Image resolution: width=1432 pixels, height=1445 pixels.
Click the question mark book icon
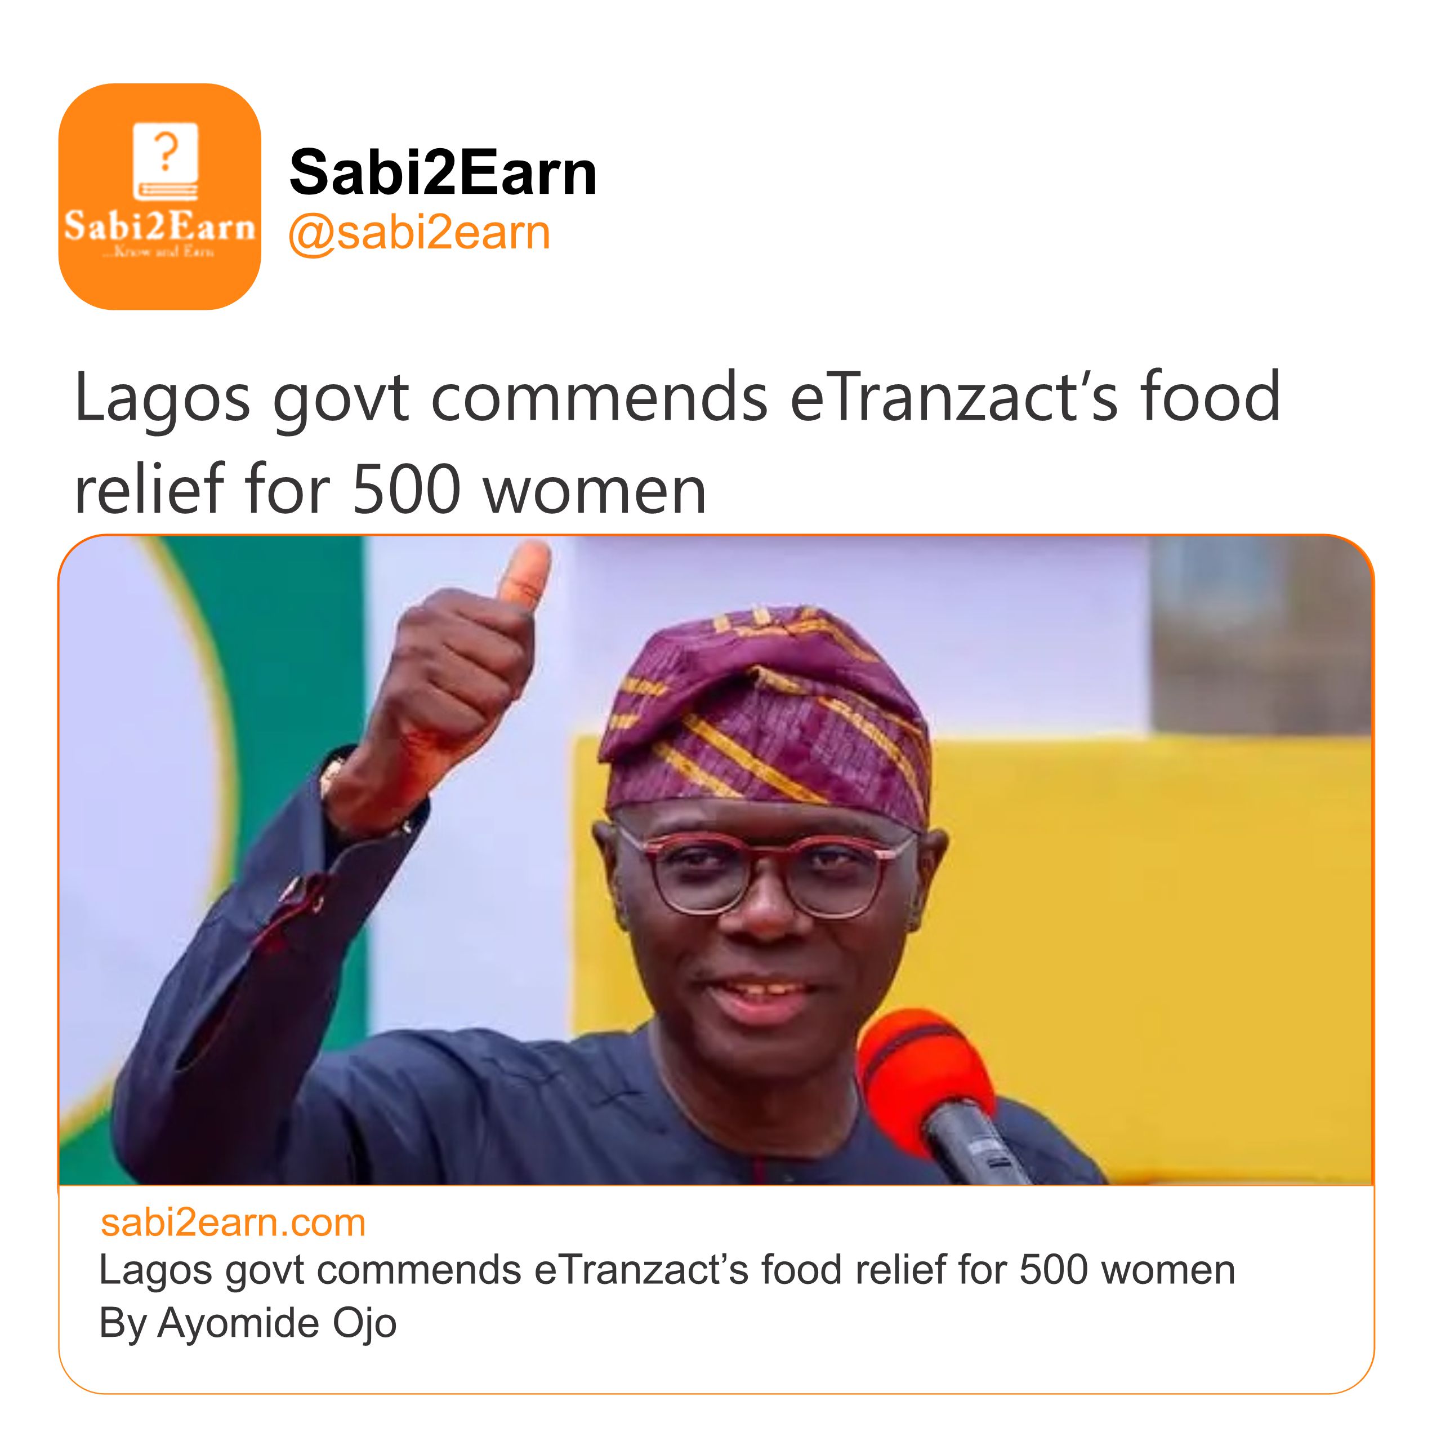coord(165,160)
